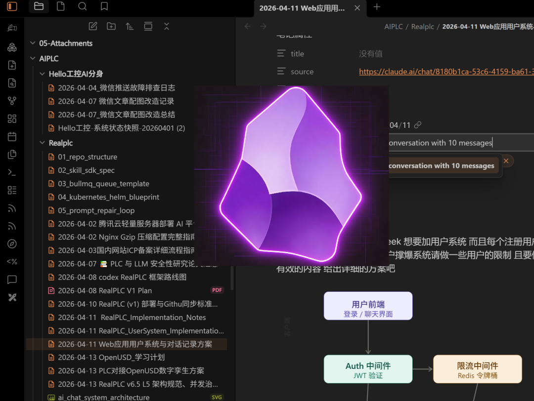Open note 2026-04-07 微信文章配图改造记录

point(116,101)
